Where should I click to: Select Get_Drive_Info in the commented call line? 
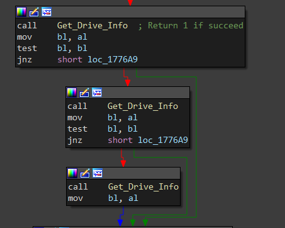click(x=92, y=26)
